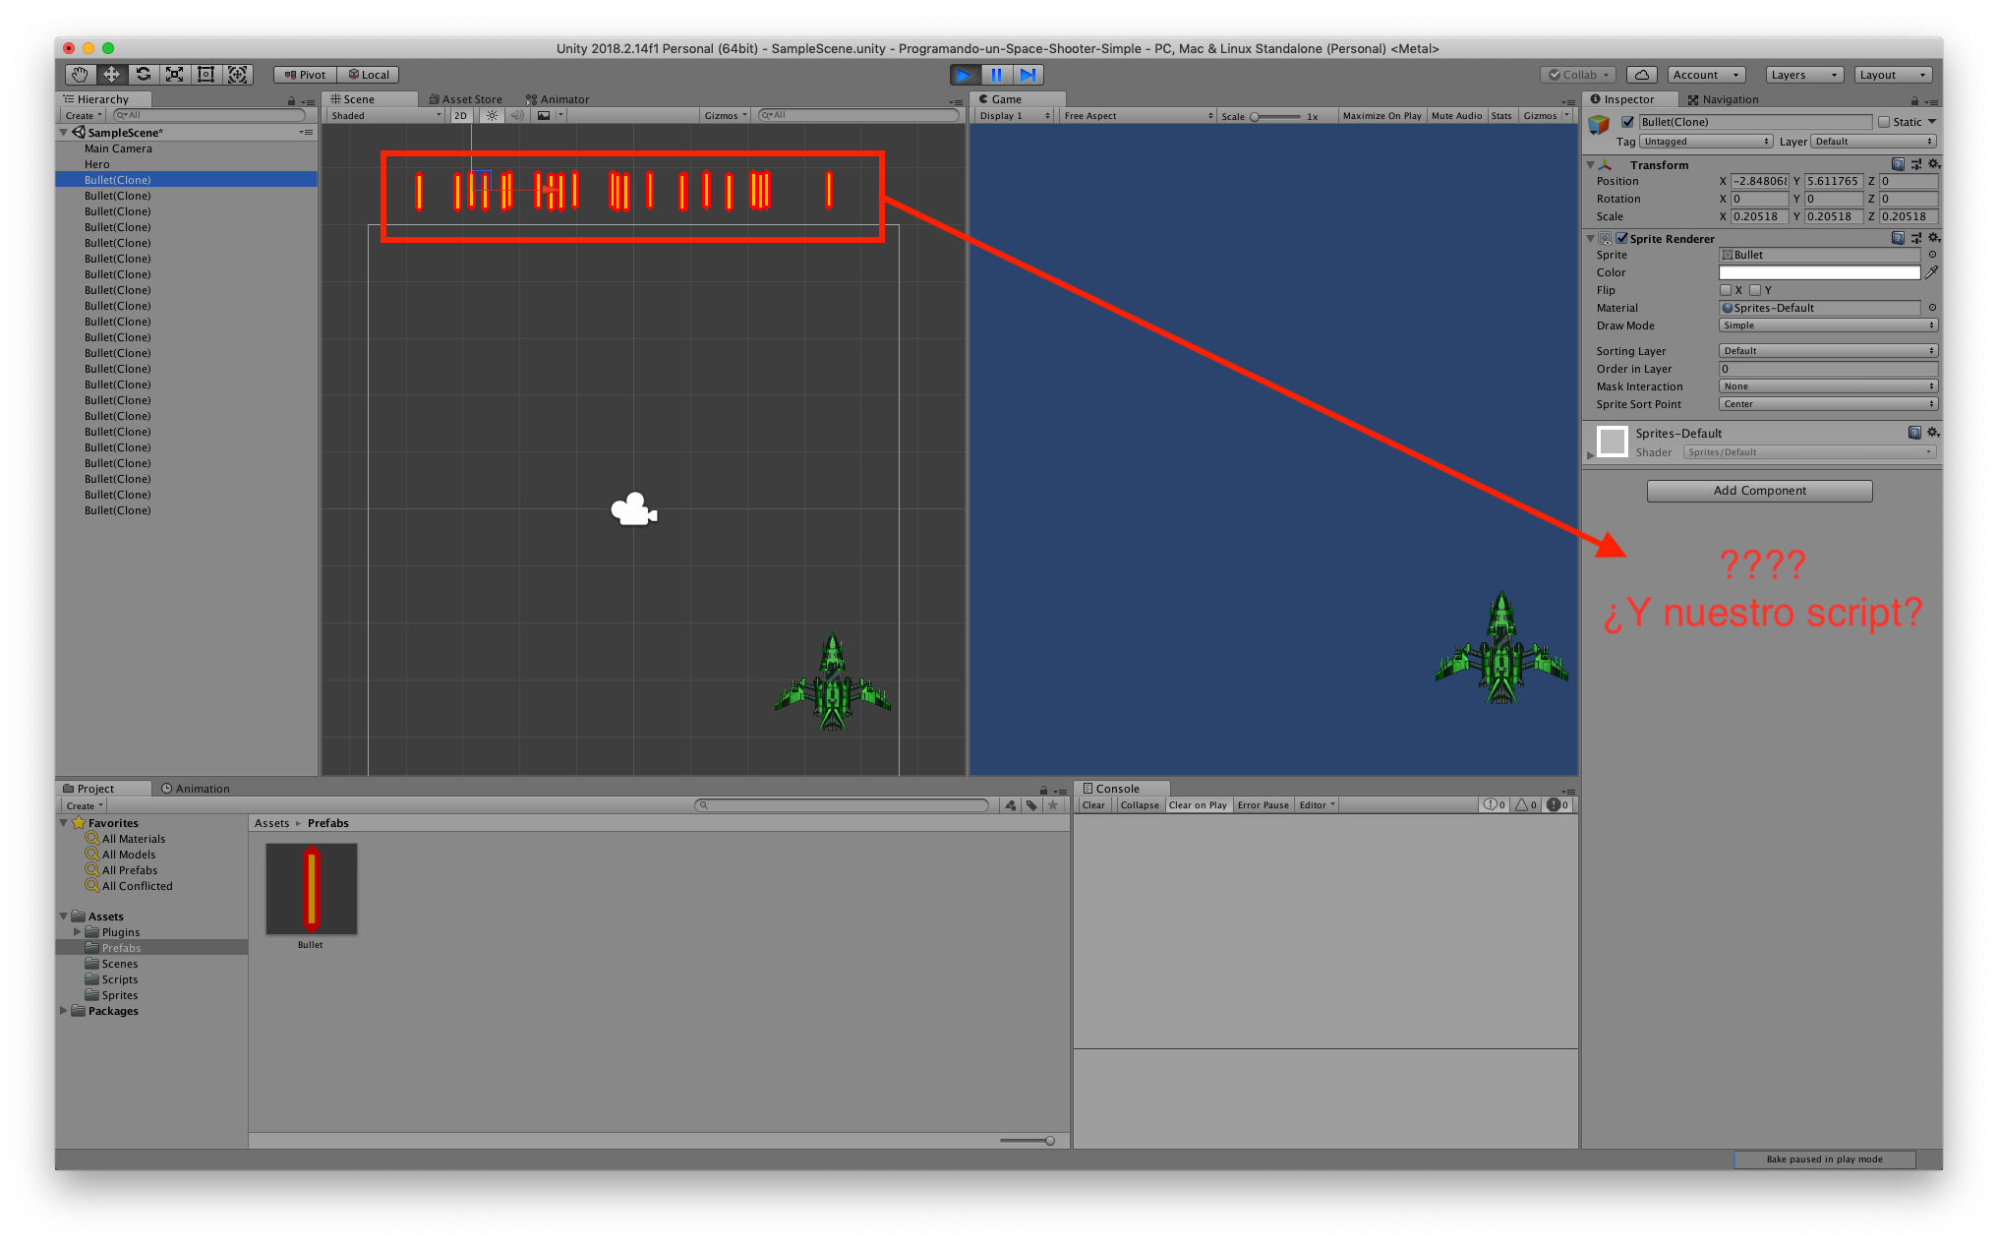
Task: Select the Scale tool
Action: click(175, 75)
